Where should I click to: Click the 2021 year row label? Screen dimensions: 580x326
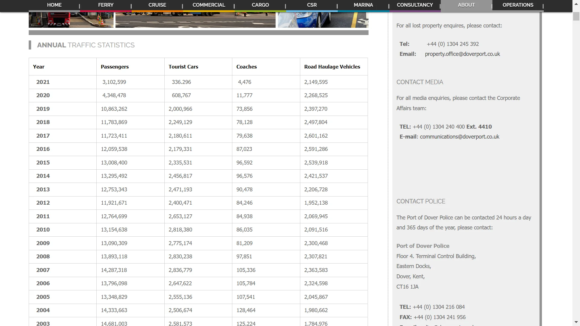coord(43,82)
